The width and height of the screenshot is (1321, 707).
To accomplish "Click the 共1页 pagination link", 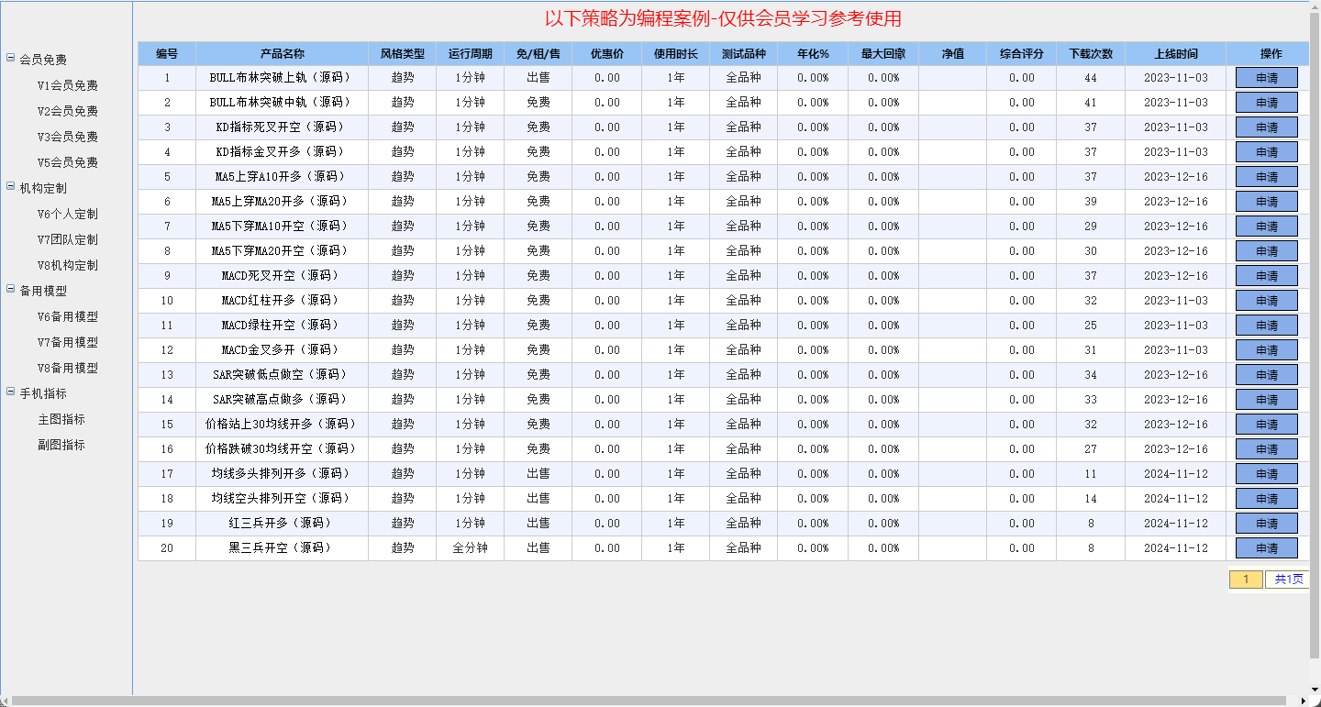I will 1286,580.
